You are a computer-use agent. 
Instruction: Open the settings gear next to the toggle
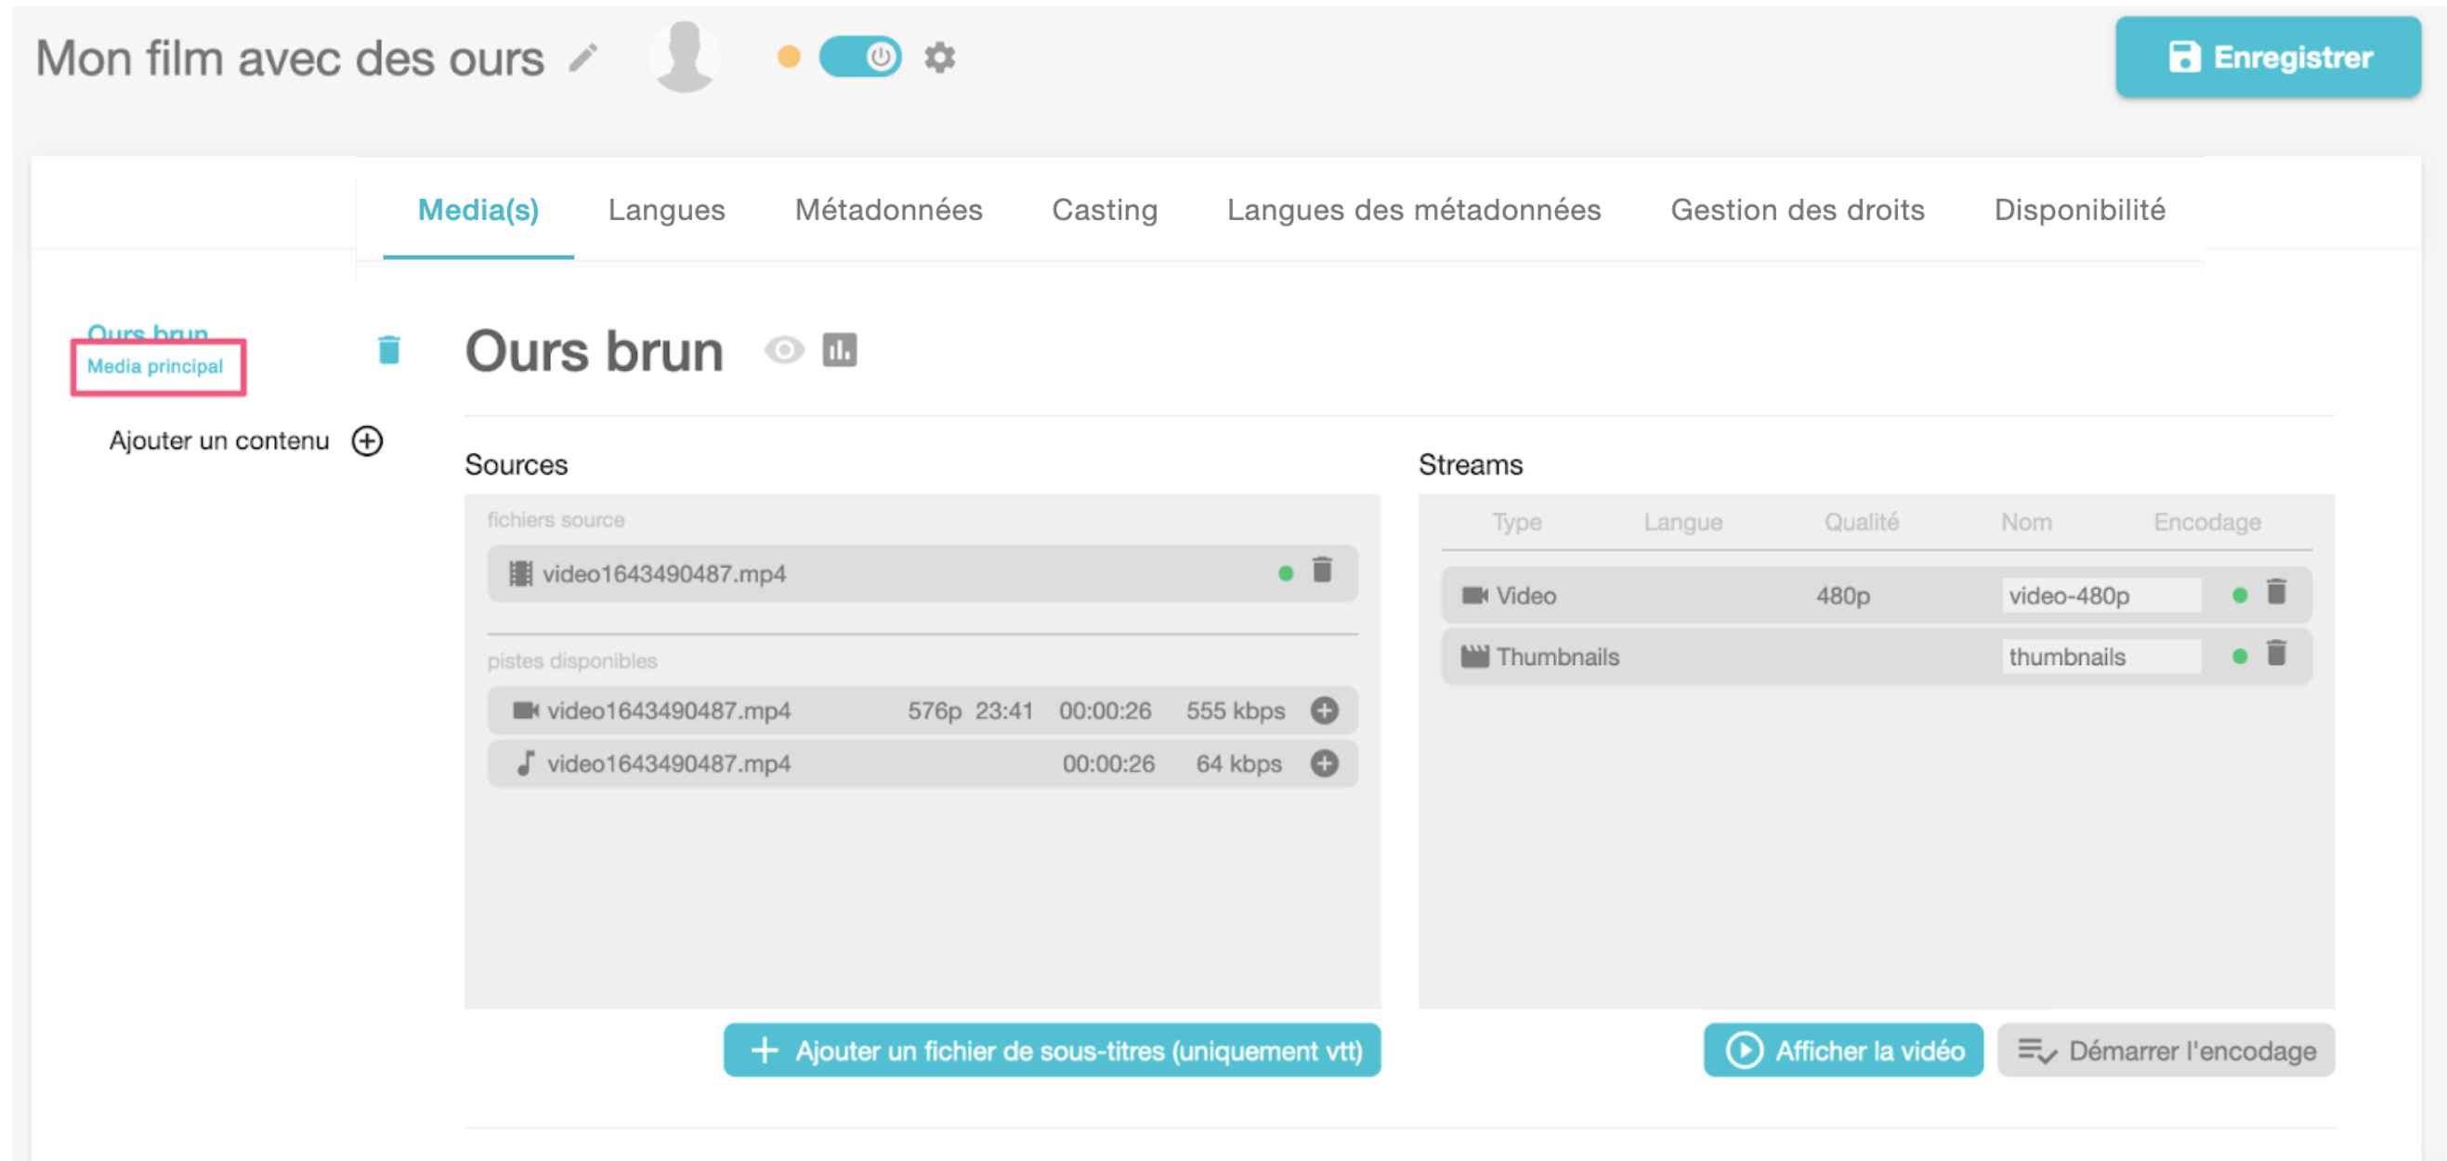click(939, 58)
